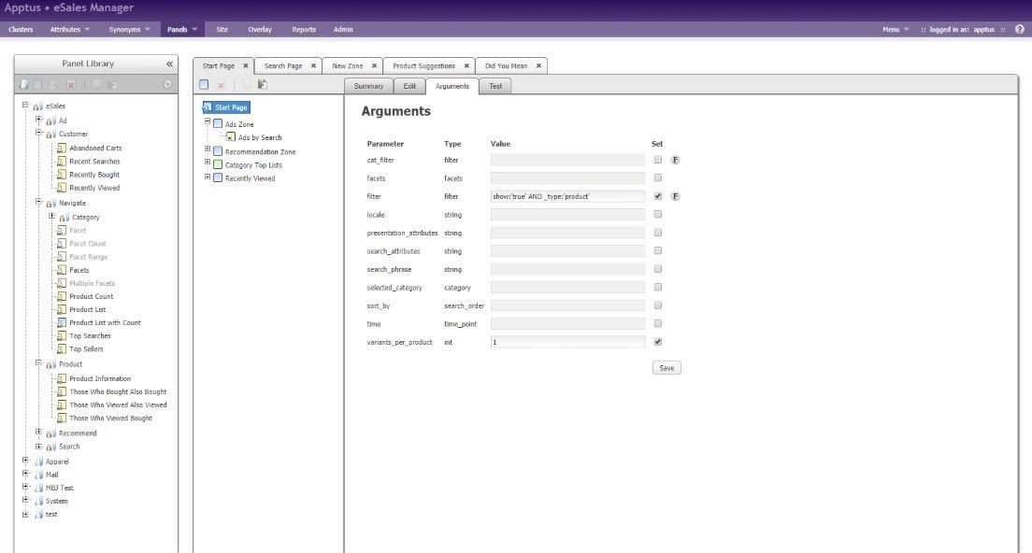Toggle Set checkbox for sort_by

click(657, 305)
